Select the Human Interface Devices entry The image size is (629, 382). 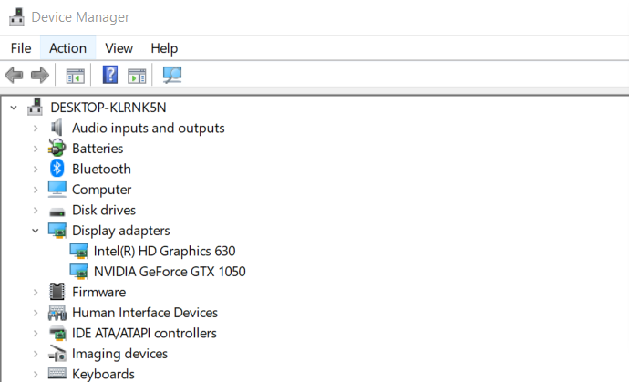coord(145,313)
